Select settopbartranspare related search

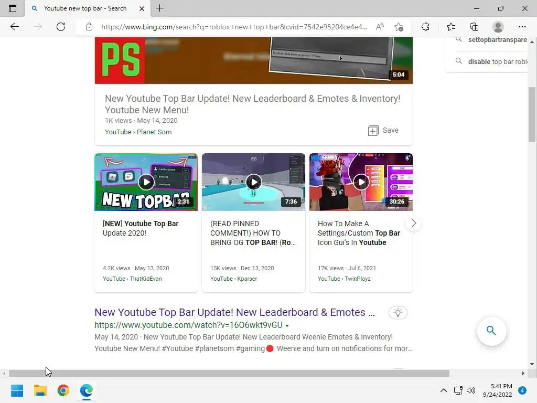(497, 40)
